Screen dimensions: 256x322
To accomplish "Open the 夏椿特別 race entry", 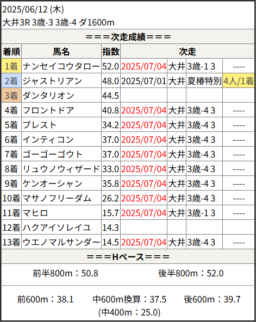I will (204, 81).
